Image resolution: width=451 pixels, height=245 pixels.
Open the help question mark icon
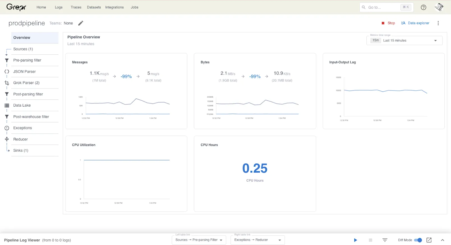click(x=423, y=7)
